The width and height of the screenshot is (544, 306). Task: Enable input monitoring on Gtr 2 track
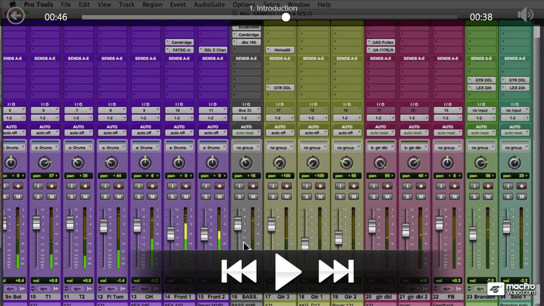point(340,186)
